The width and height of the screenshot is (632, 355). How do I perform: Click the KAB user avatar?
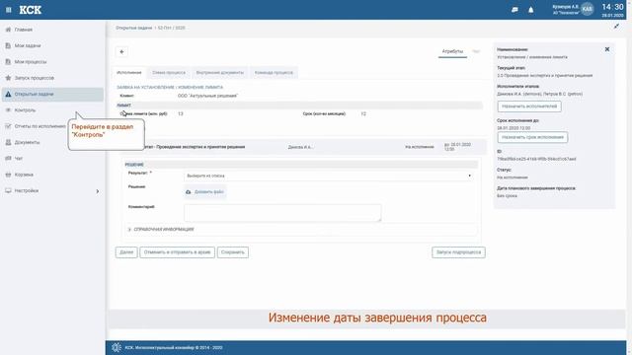(x=588, y=9)
